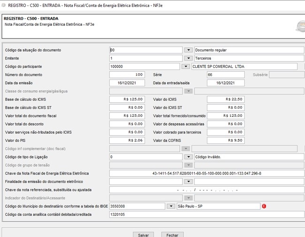
Task: Expand the Código de tipo de Ligação dropdown
Action: (188, 157)
